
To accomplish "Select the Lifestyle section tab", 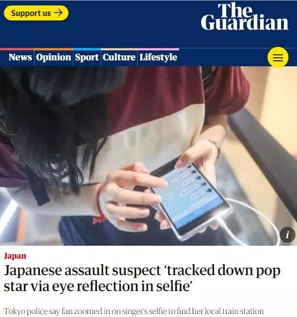I will pyautogui.click(x=158, y=57).
